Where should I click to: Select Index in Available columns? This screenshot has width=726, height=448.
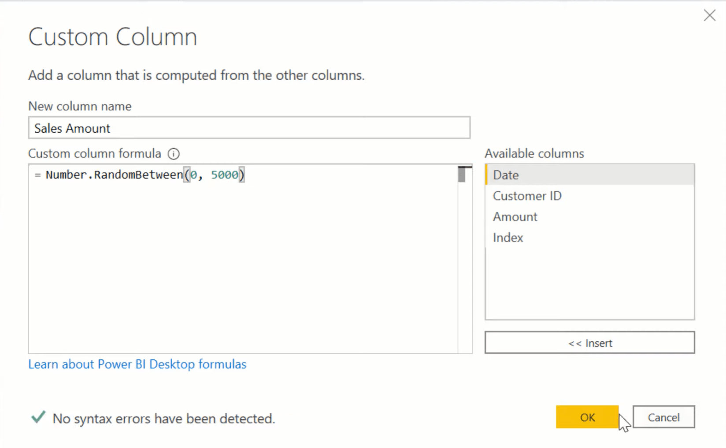[589, 238]
